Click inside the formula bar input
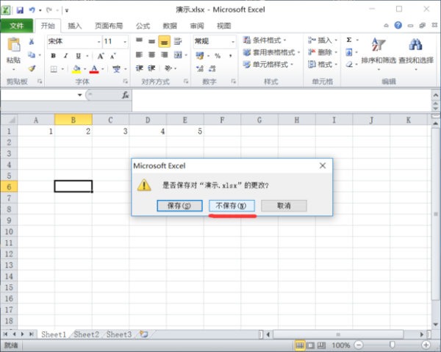This screenshot has width=441, height=352. coord(282,101)
